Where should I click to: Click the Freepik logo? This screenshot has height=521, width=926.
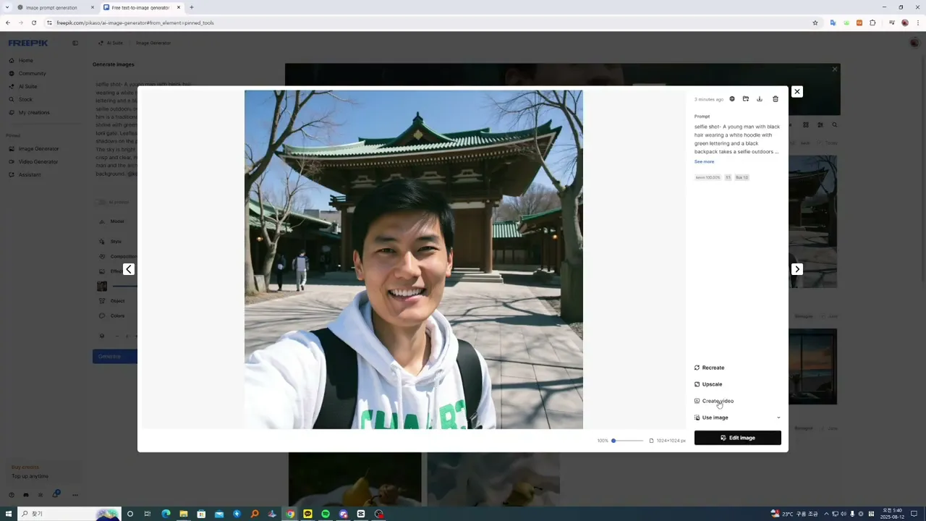point(28,43)
